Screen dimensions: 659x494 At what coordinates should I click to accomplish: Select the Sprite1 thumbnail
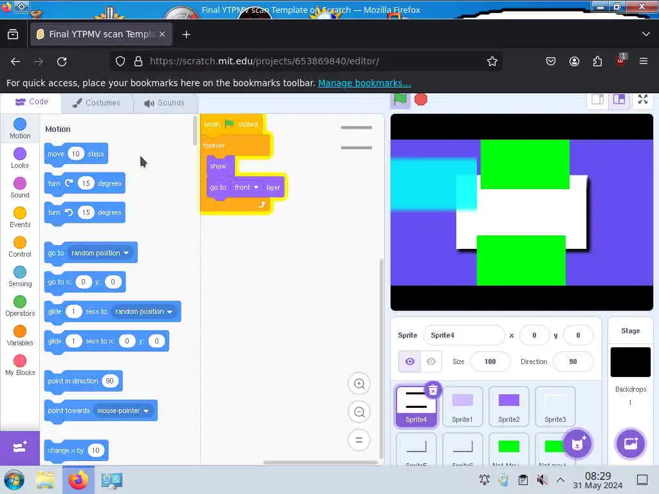[462, 407]
